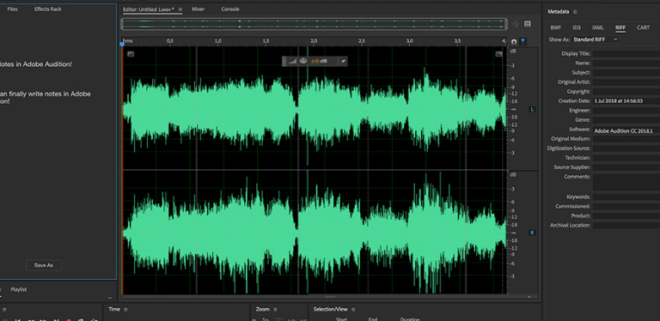Click the Metadata panel title
The image size is (660, 321).
558,12
